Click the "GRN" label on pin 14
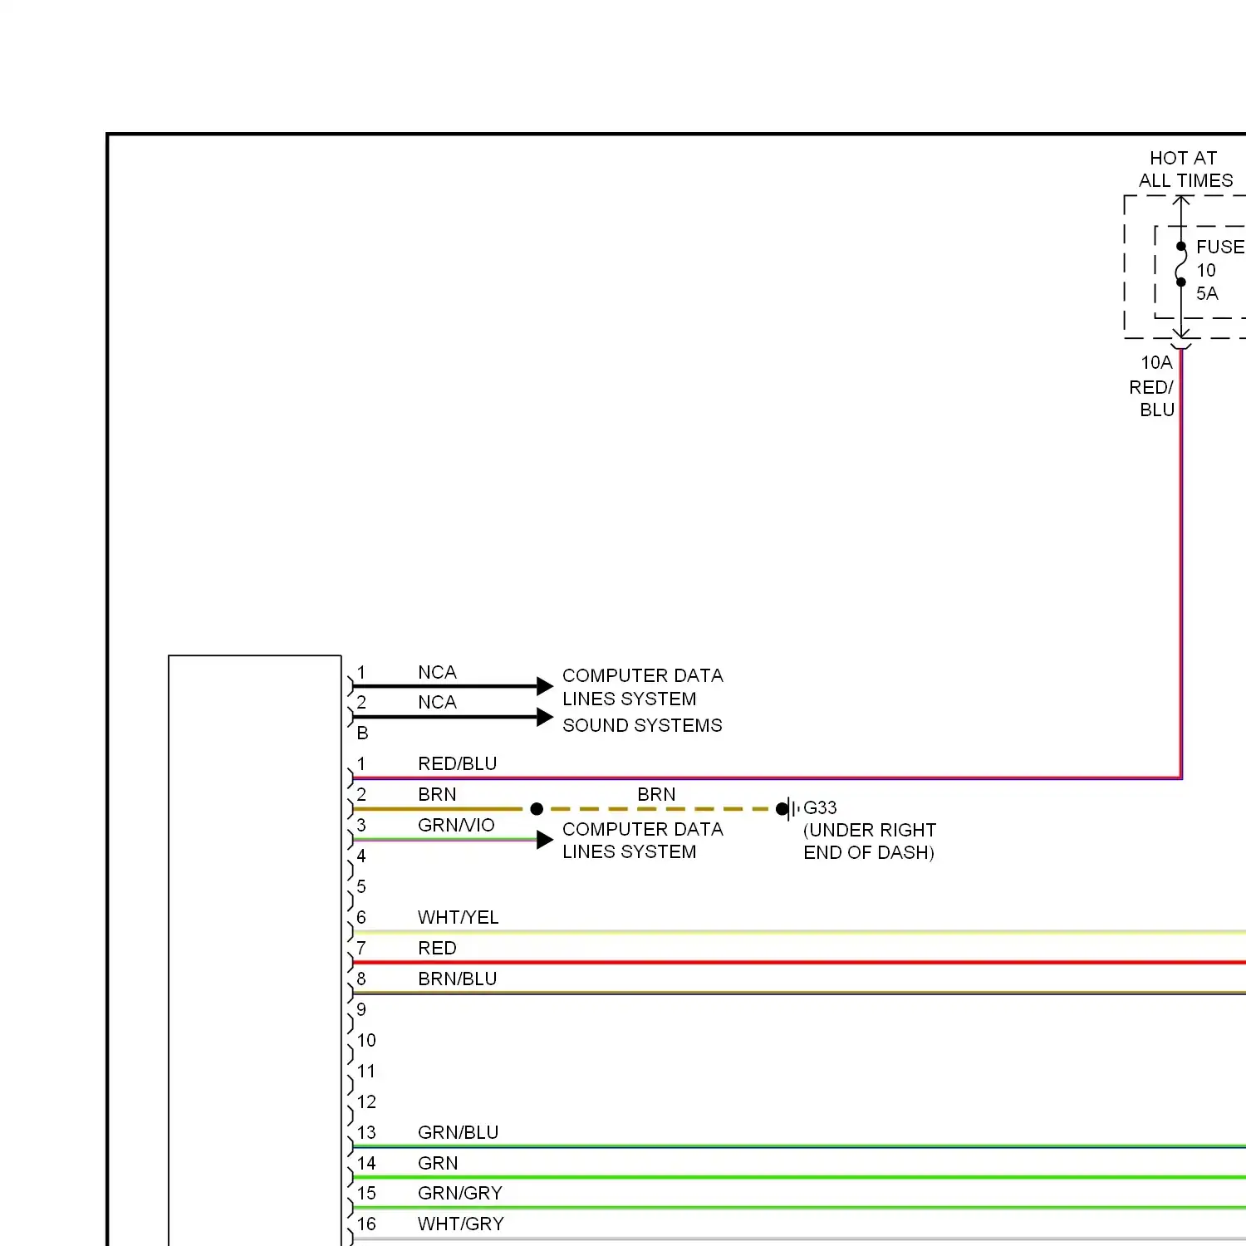Image resolution: width=1246 pixels, height=1246 pixels. 438,1163
